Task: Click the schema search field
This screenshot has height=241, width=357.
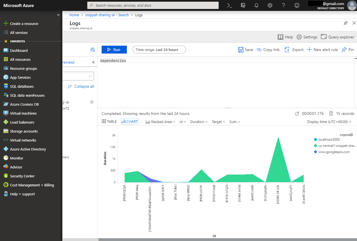Action: click(78, 76)
